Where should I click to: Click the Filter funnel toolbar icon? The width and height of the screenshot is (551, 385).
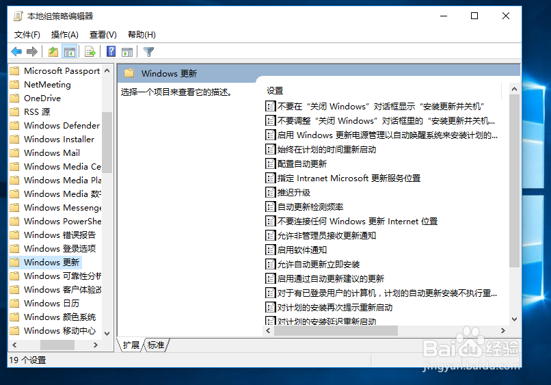tap(148, 52)
